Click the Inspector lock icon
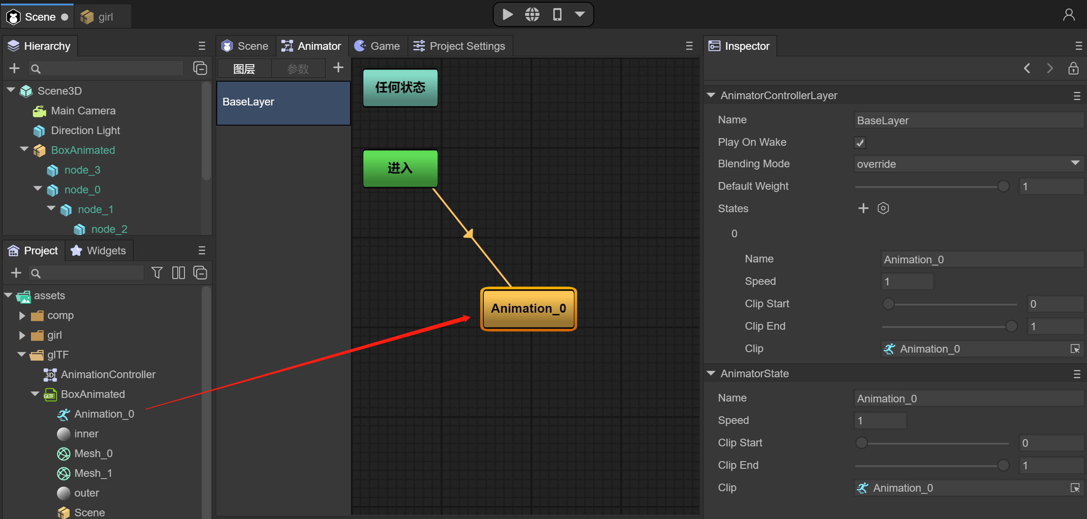1087x519 pixels. pyautogui.click(x=1073, y=68)
